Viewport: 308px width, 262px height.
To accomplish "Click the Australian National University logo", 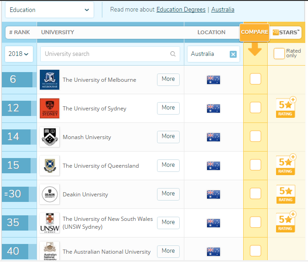I will (x=50, y=251).
